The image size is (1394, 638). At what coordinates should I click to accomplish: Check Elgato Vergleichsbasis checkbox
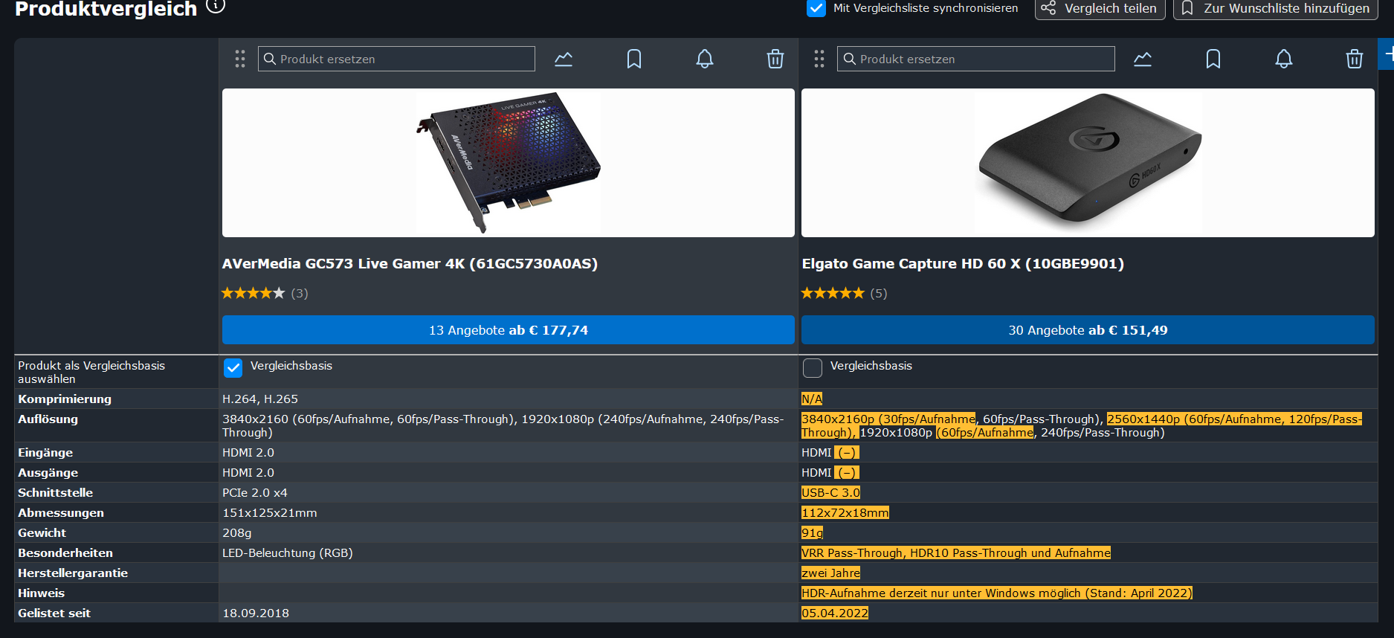813,367
